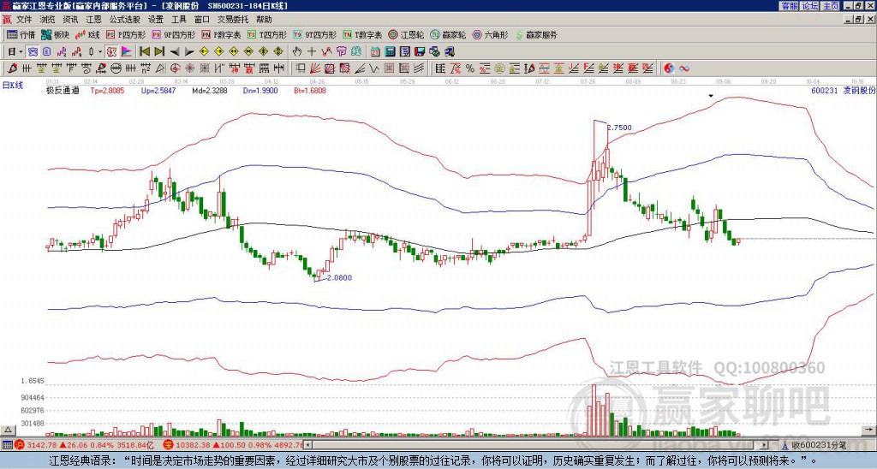877x469 pixels.
Task: Click the right arrow at volume pane edge
Action: (868, 430)
